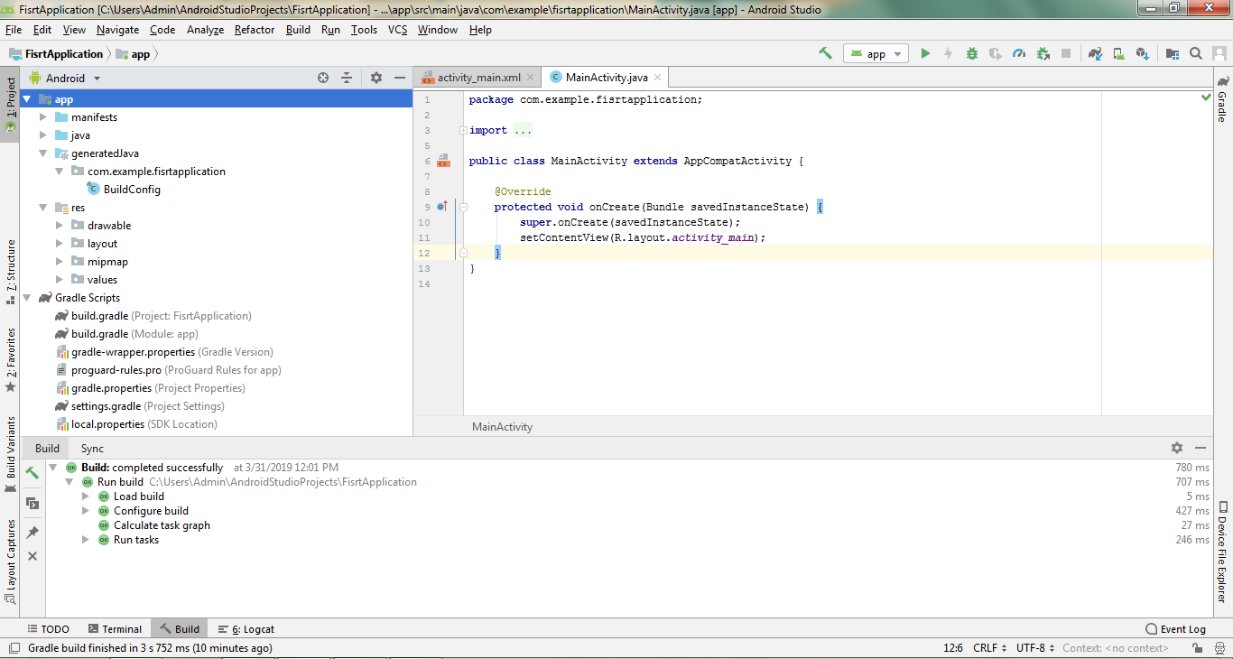Open the VCS menu
This screenshot has width=1233, height=659.
coord(397,30)
